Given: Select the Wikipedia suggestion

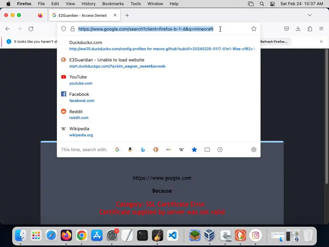Looking at the screenshot, I should point(159,132).
